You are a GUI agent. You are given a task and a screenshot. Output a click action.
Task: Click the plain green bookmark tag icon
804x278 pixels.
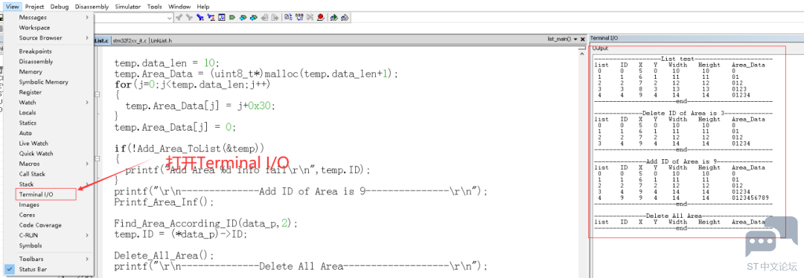(232, 17)
